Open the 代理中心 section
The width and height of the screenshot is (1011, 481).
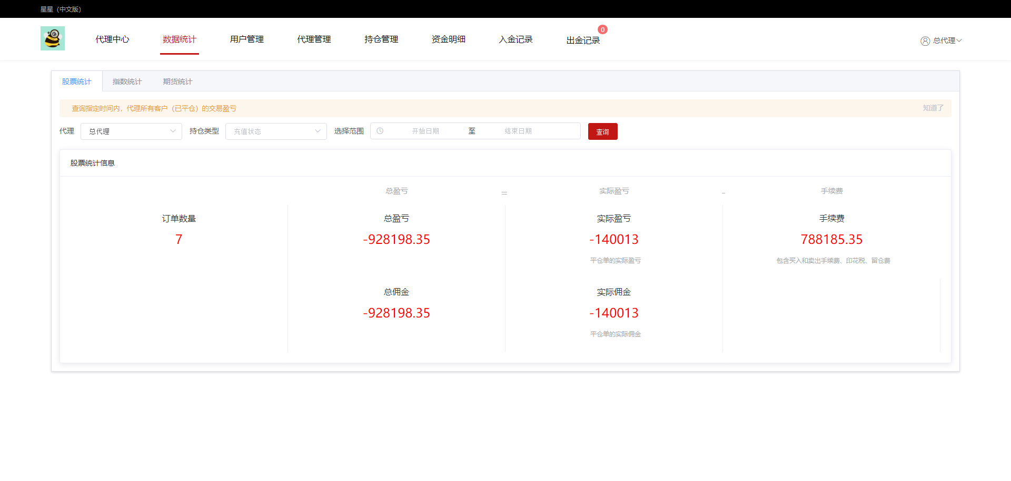[112, 39]
